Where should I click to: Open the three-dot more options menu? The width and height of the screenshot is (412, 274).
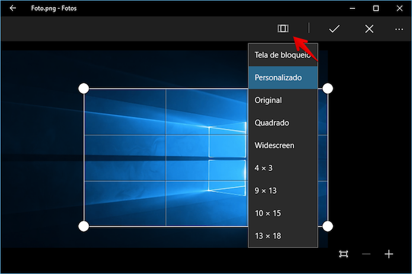click(x=399, y=29)
